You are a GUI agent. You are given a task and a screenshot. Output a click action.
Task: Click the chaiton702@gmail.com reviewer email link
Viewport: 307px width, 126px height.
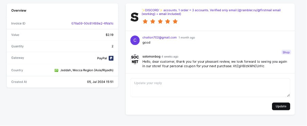(x=160, y=37)
